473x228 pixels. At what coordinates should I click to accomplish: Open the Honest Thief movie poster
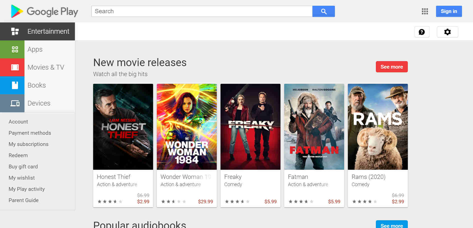123,127
